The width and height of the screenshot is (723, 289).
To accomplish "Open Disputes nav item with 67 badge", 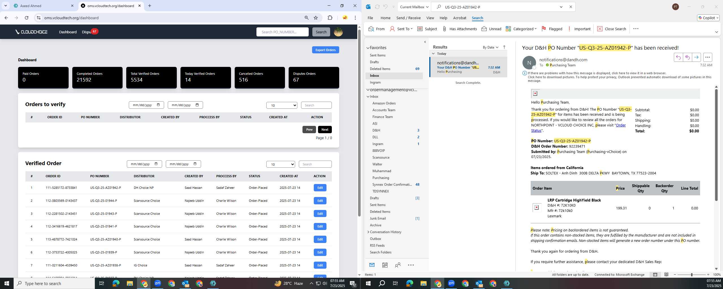I will coord(90,32).
